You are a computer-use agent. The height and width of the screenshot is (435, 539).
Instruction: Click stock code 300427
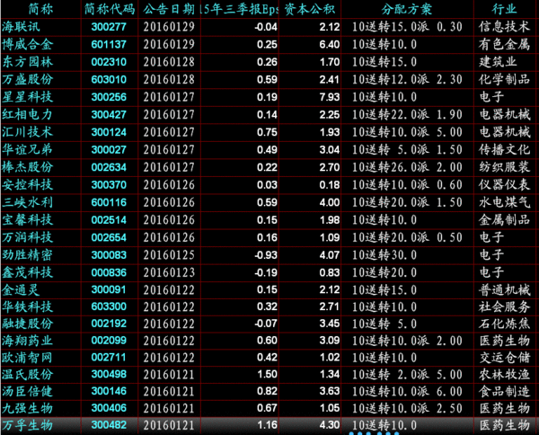(109, 114)
